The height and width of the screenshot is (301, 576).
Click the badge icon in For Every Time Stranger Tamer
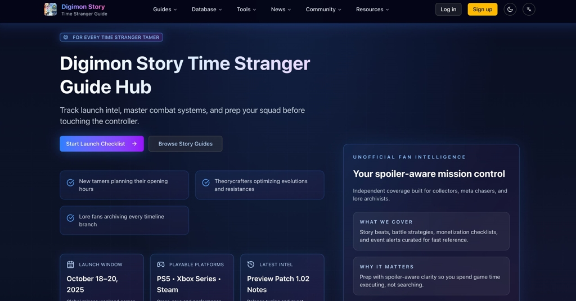pyautogui.click(x=66, y=38)
